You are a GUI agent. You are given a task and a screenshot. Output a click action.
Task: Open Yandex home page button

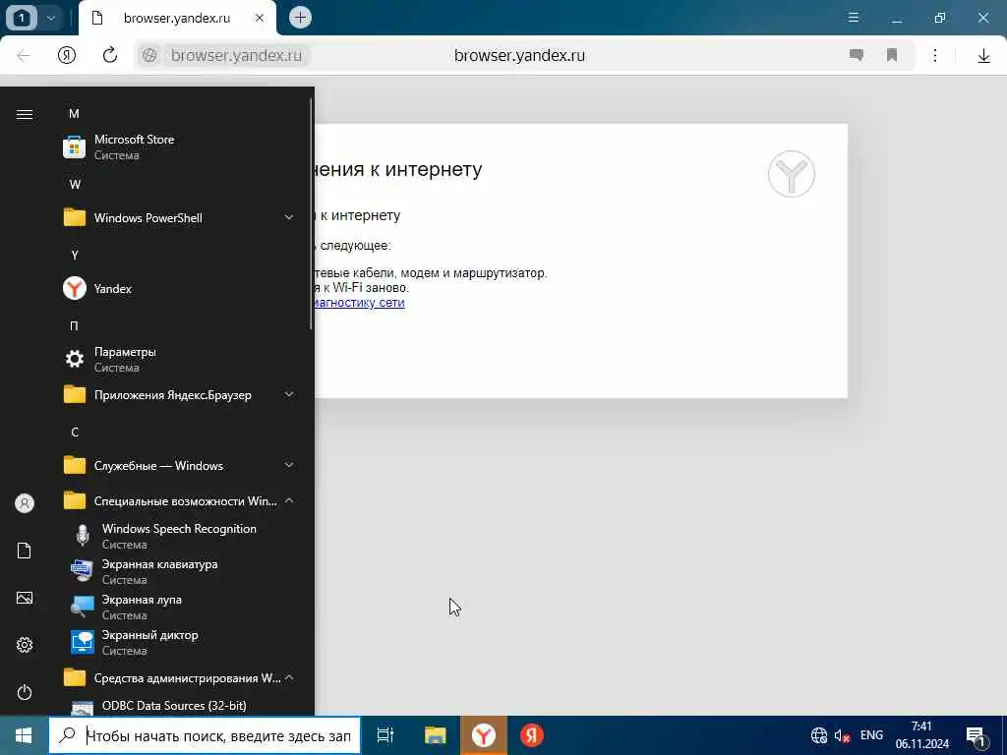[x=67, y=55]
